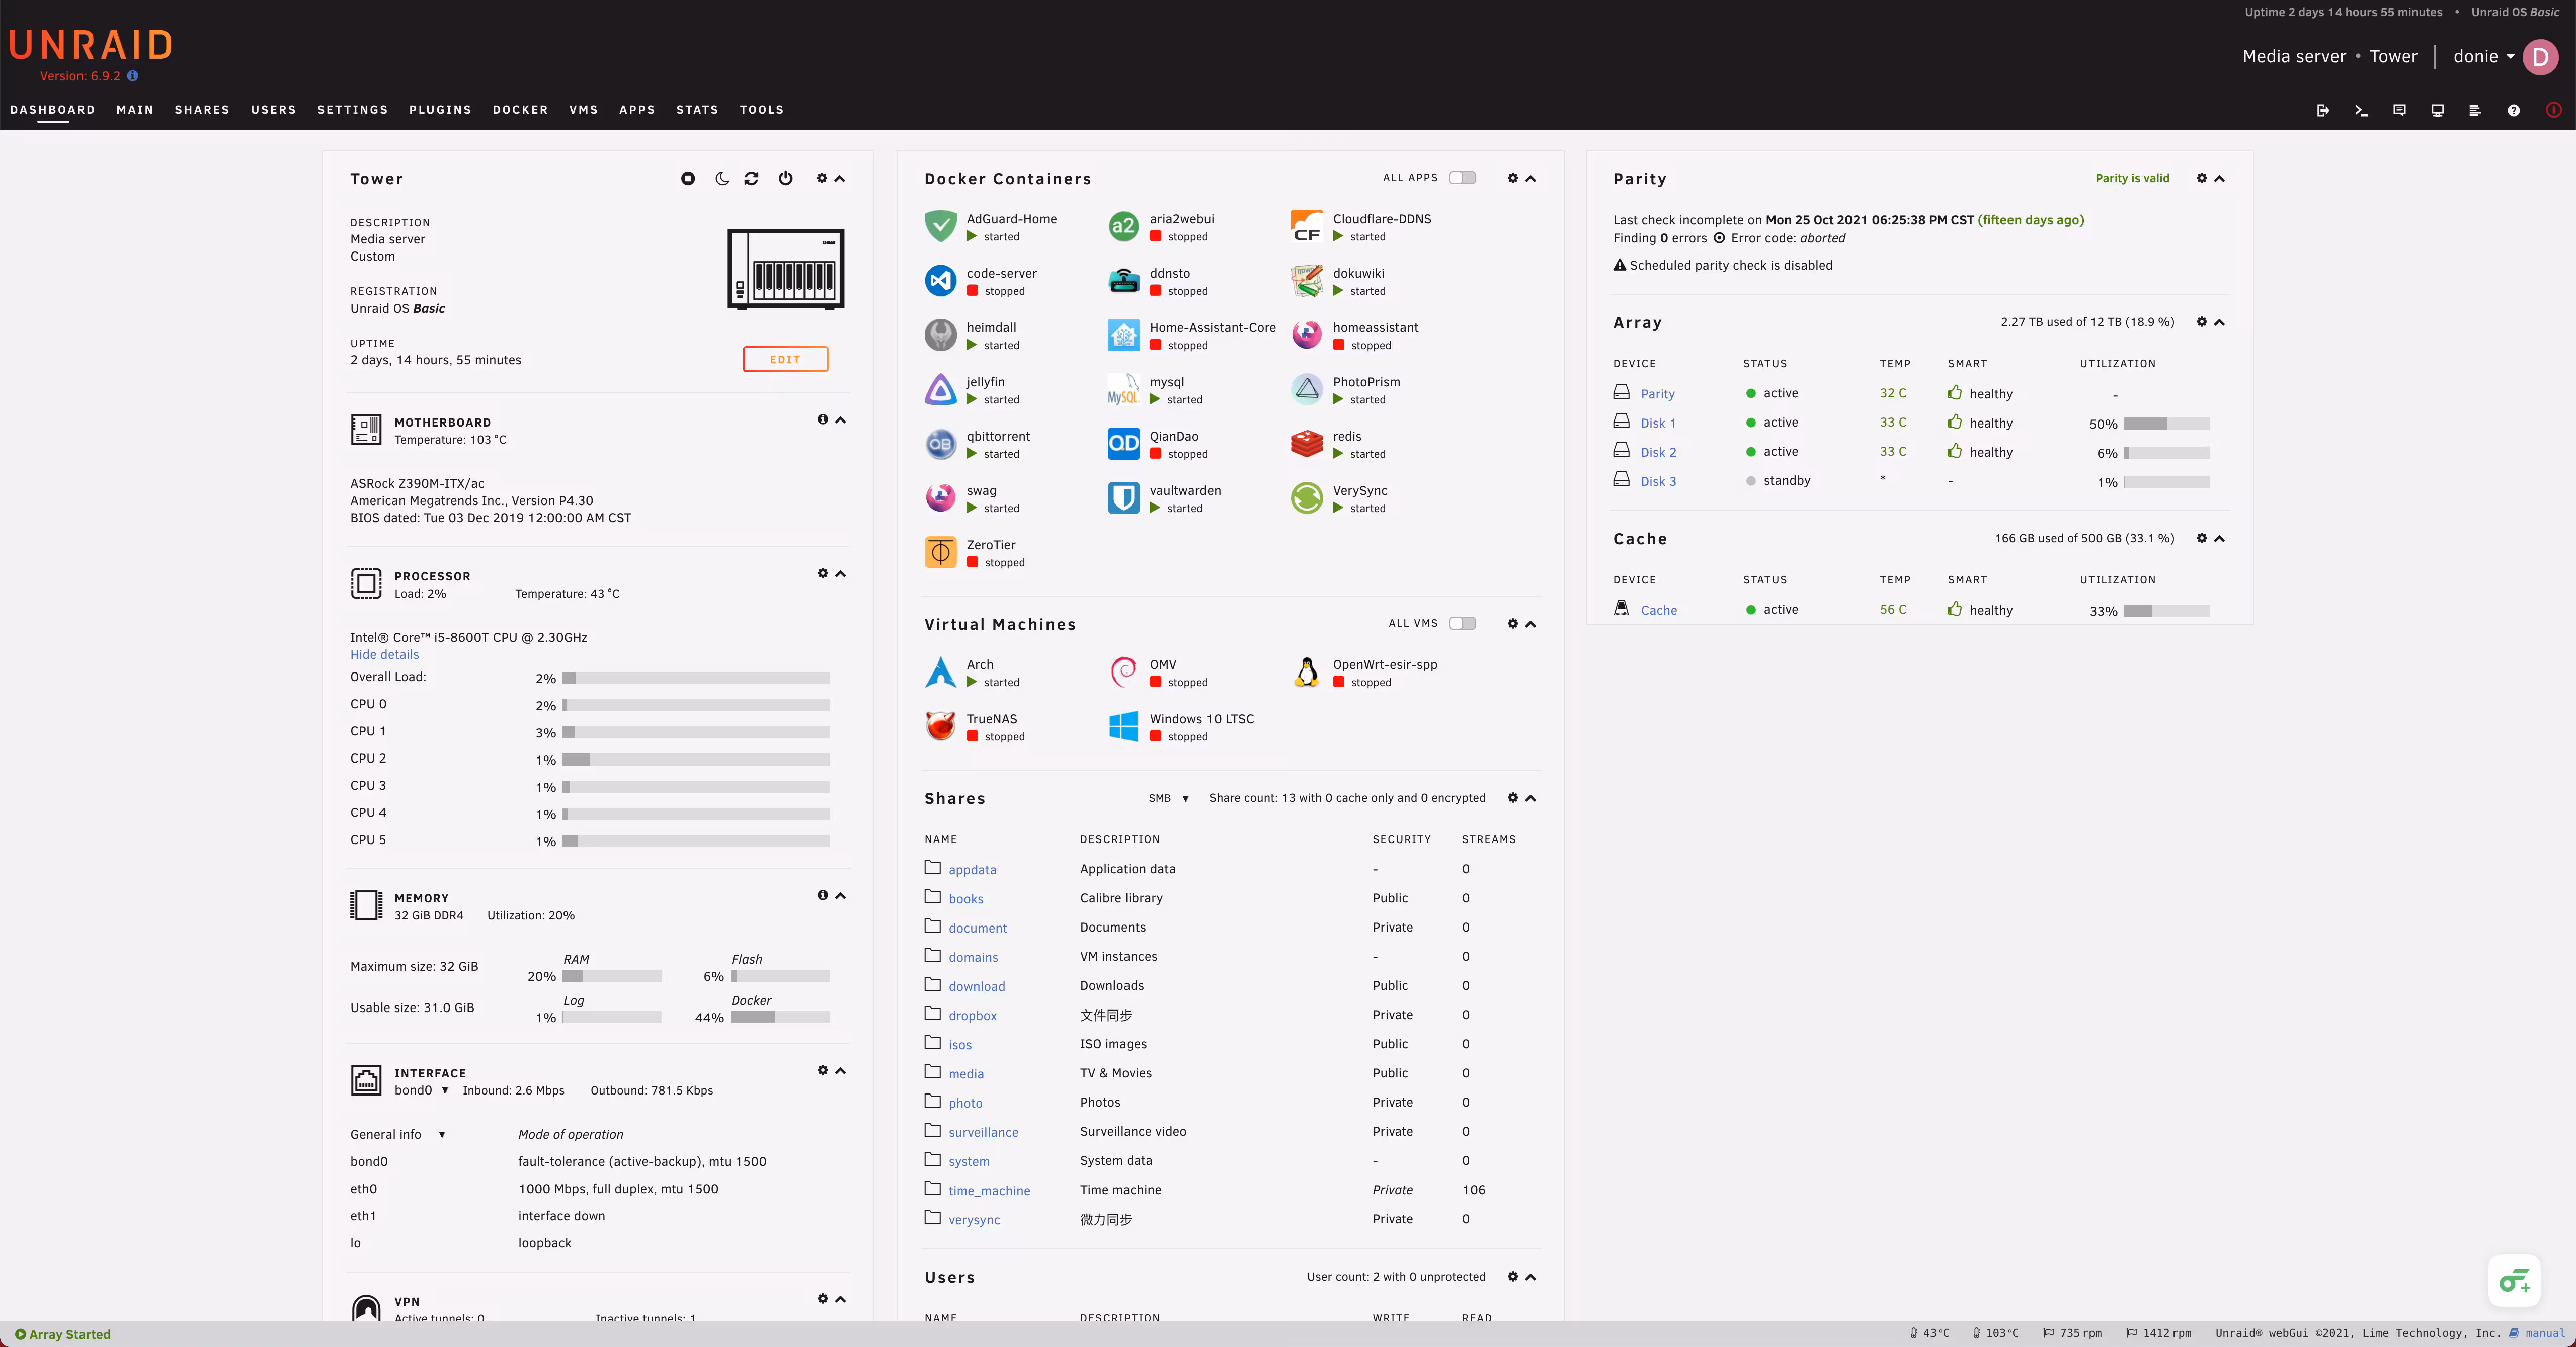This screenshot has height=1347, width=2576.
Task: Open the Disk 1 device link
Action: 1658,423
